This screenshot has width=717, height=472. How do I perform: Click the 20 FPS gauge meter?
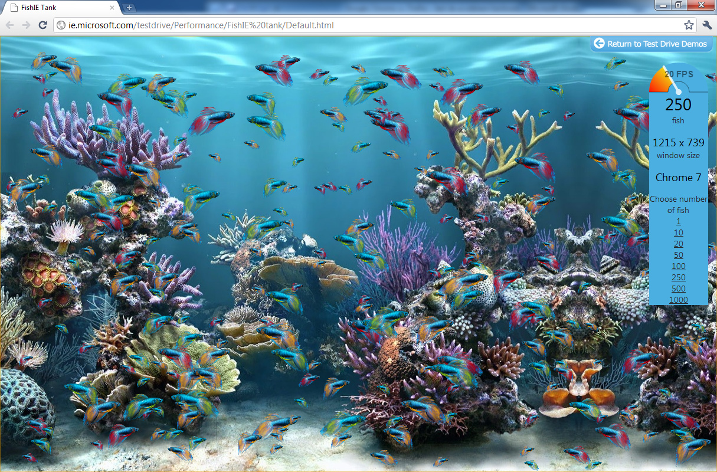pyautogui.click(x=679, y=78)
